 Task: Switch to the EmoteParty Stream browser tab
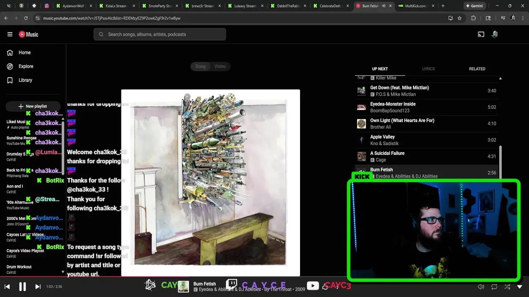[x=160, y=6]
